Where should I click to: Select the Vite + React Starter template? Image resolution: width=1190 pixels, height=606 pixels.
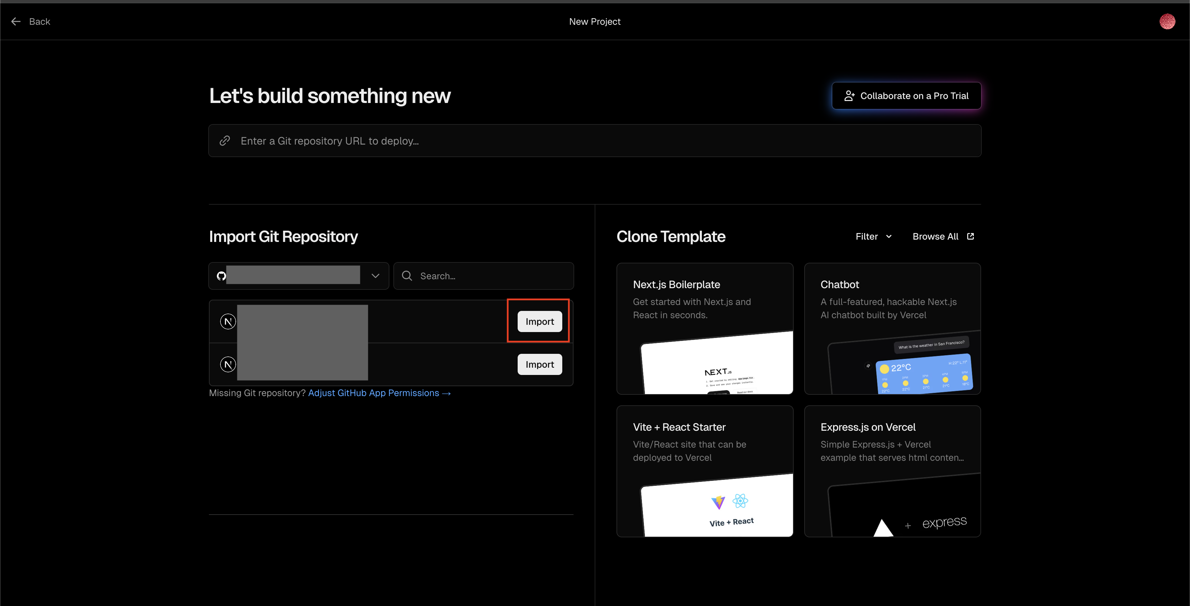pos(704,471)
